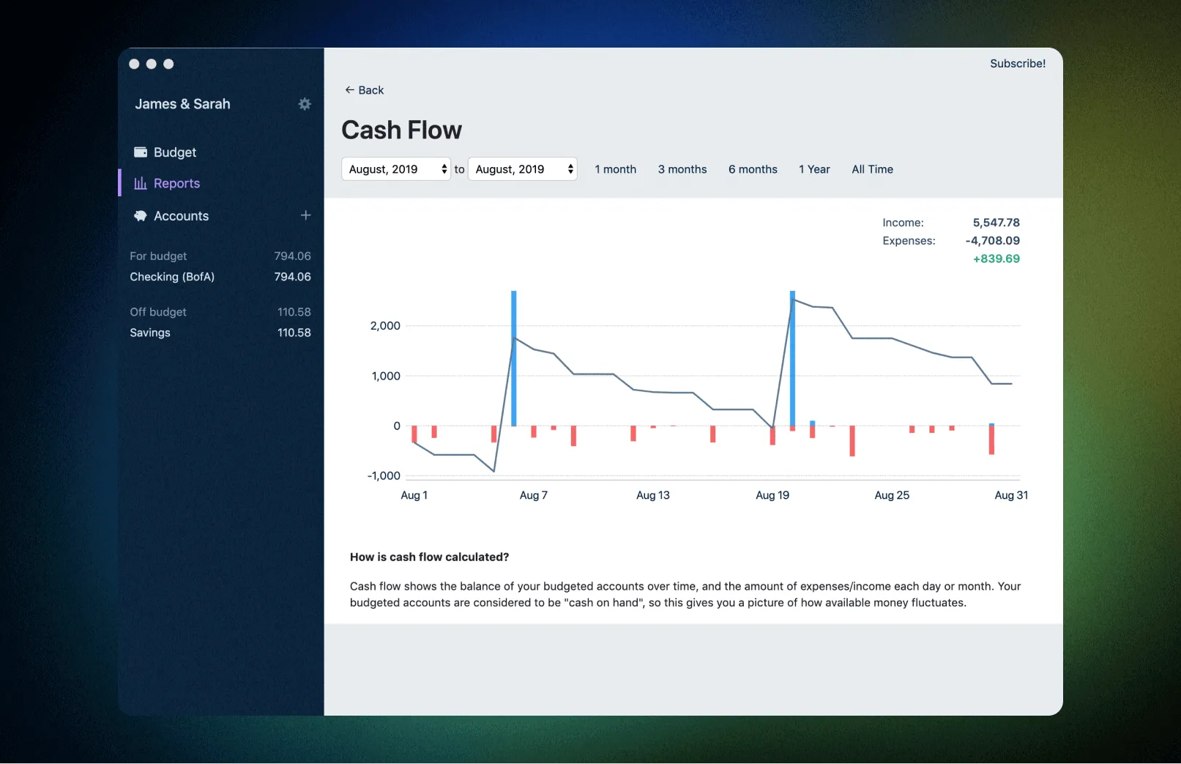
Task: Click the Budget wallet icon
Action: [141, 152]
